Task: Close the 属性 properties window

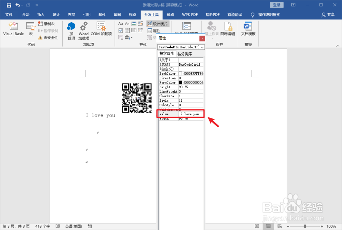Action: tap(202, 38)
